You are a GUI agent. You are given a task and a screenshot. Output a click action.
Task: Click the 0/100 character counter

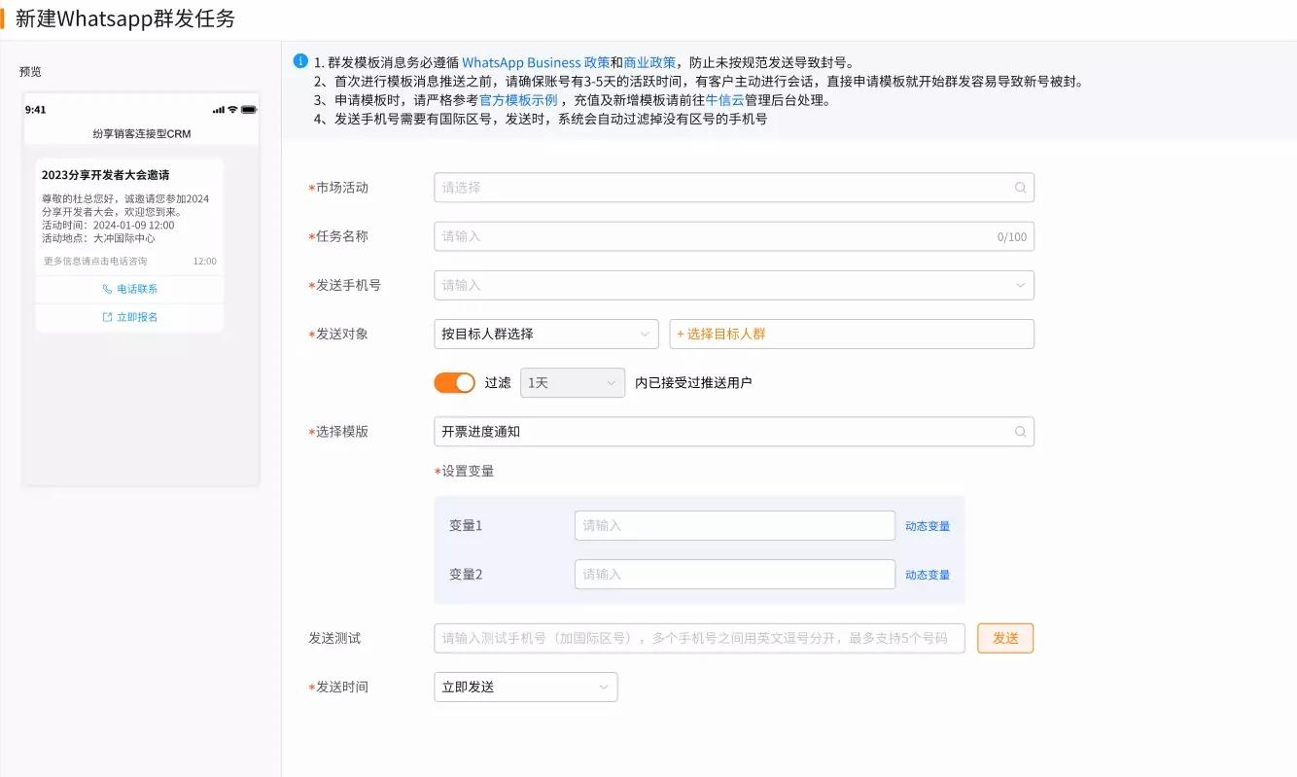(1012, 237)
